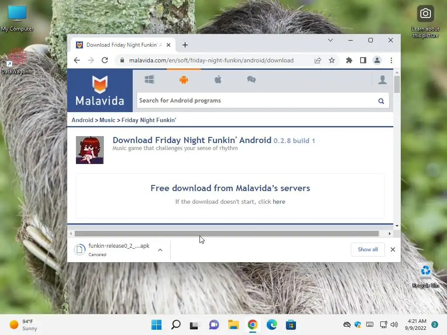The width and height of the screenshot is (447, 335).
Task: Reload the Malavida page
Action: point(105,60)
